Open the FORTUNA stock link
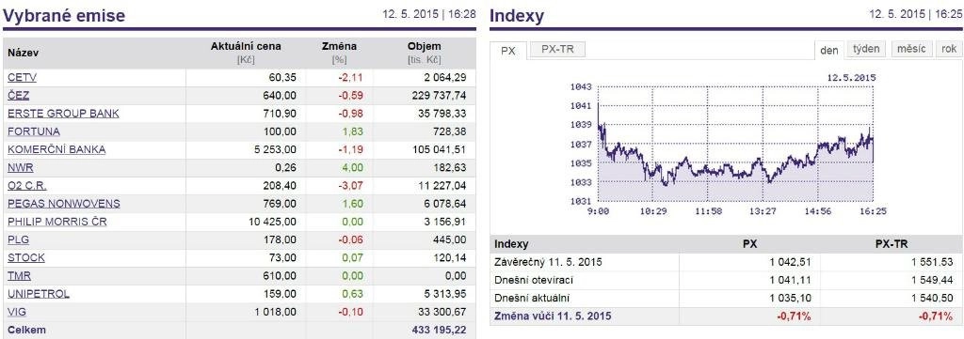The image size is (964, 339). tap(34, 131)
